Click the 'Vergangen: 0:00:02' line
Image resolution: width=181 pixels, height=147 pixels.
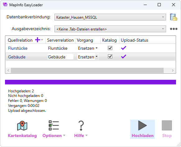click(24, 106)
